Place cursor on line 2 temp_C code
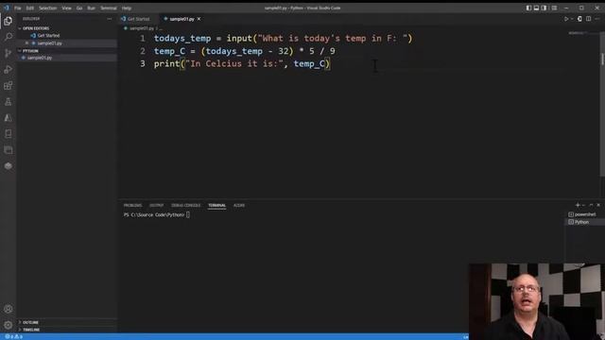Viewport: 605px width, 340px height. coord(244,51)
